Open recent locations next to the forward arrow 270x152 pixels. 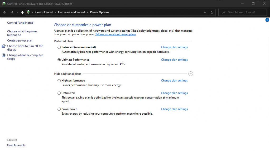[17, 12]
